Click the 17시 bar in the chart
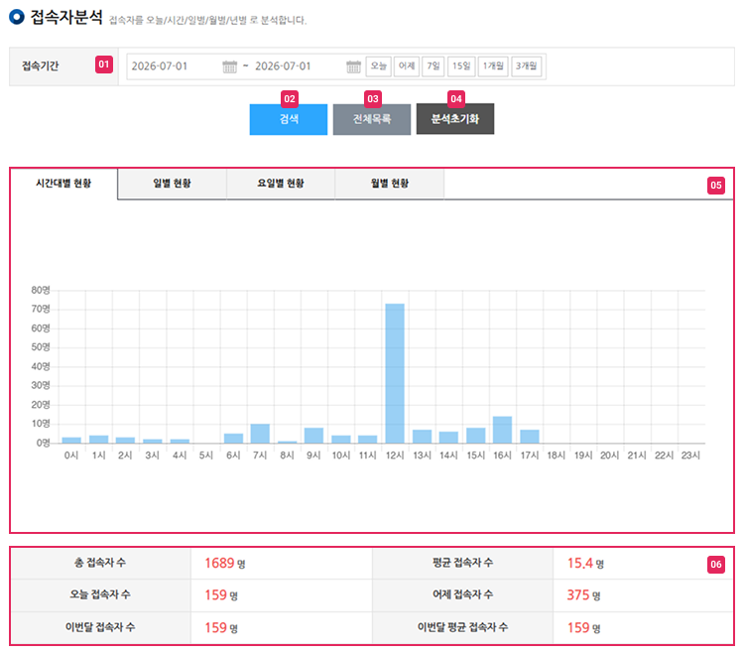The height and width of the screenshot is (654, 744). pyautogui.click(x=530, y=437)
